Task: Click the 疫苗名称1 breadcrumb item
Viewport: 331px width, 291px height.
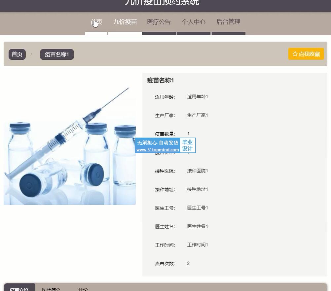Action: (57, 54)
